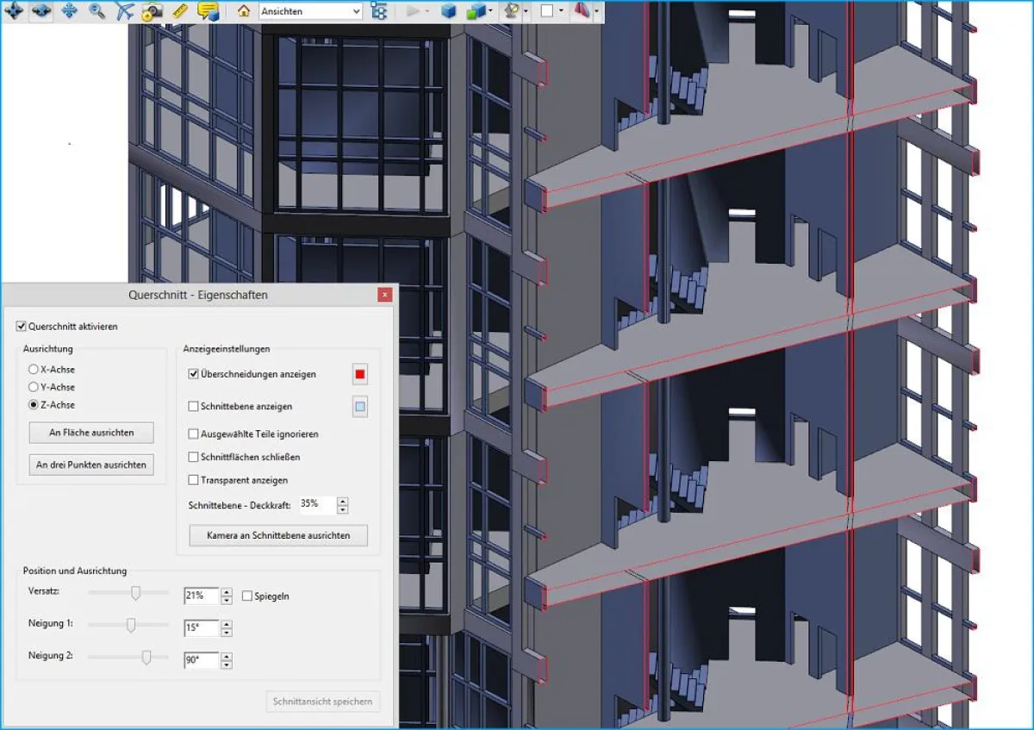This screenshot has height=730, width=1034.
Task: Activate the Pan tool
Action: 69,11
